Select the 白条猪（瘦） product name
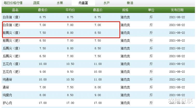 [11, 17]
